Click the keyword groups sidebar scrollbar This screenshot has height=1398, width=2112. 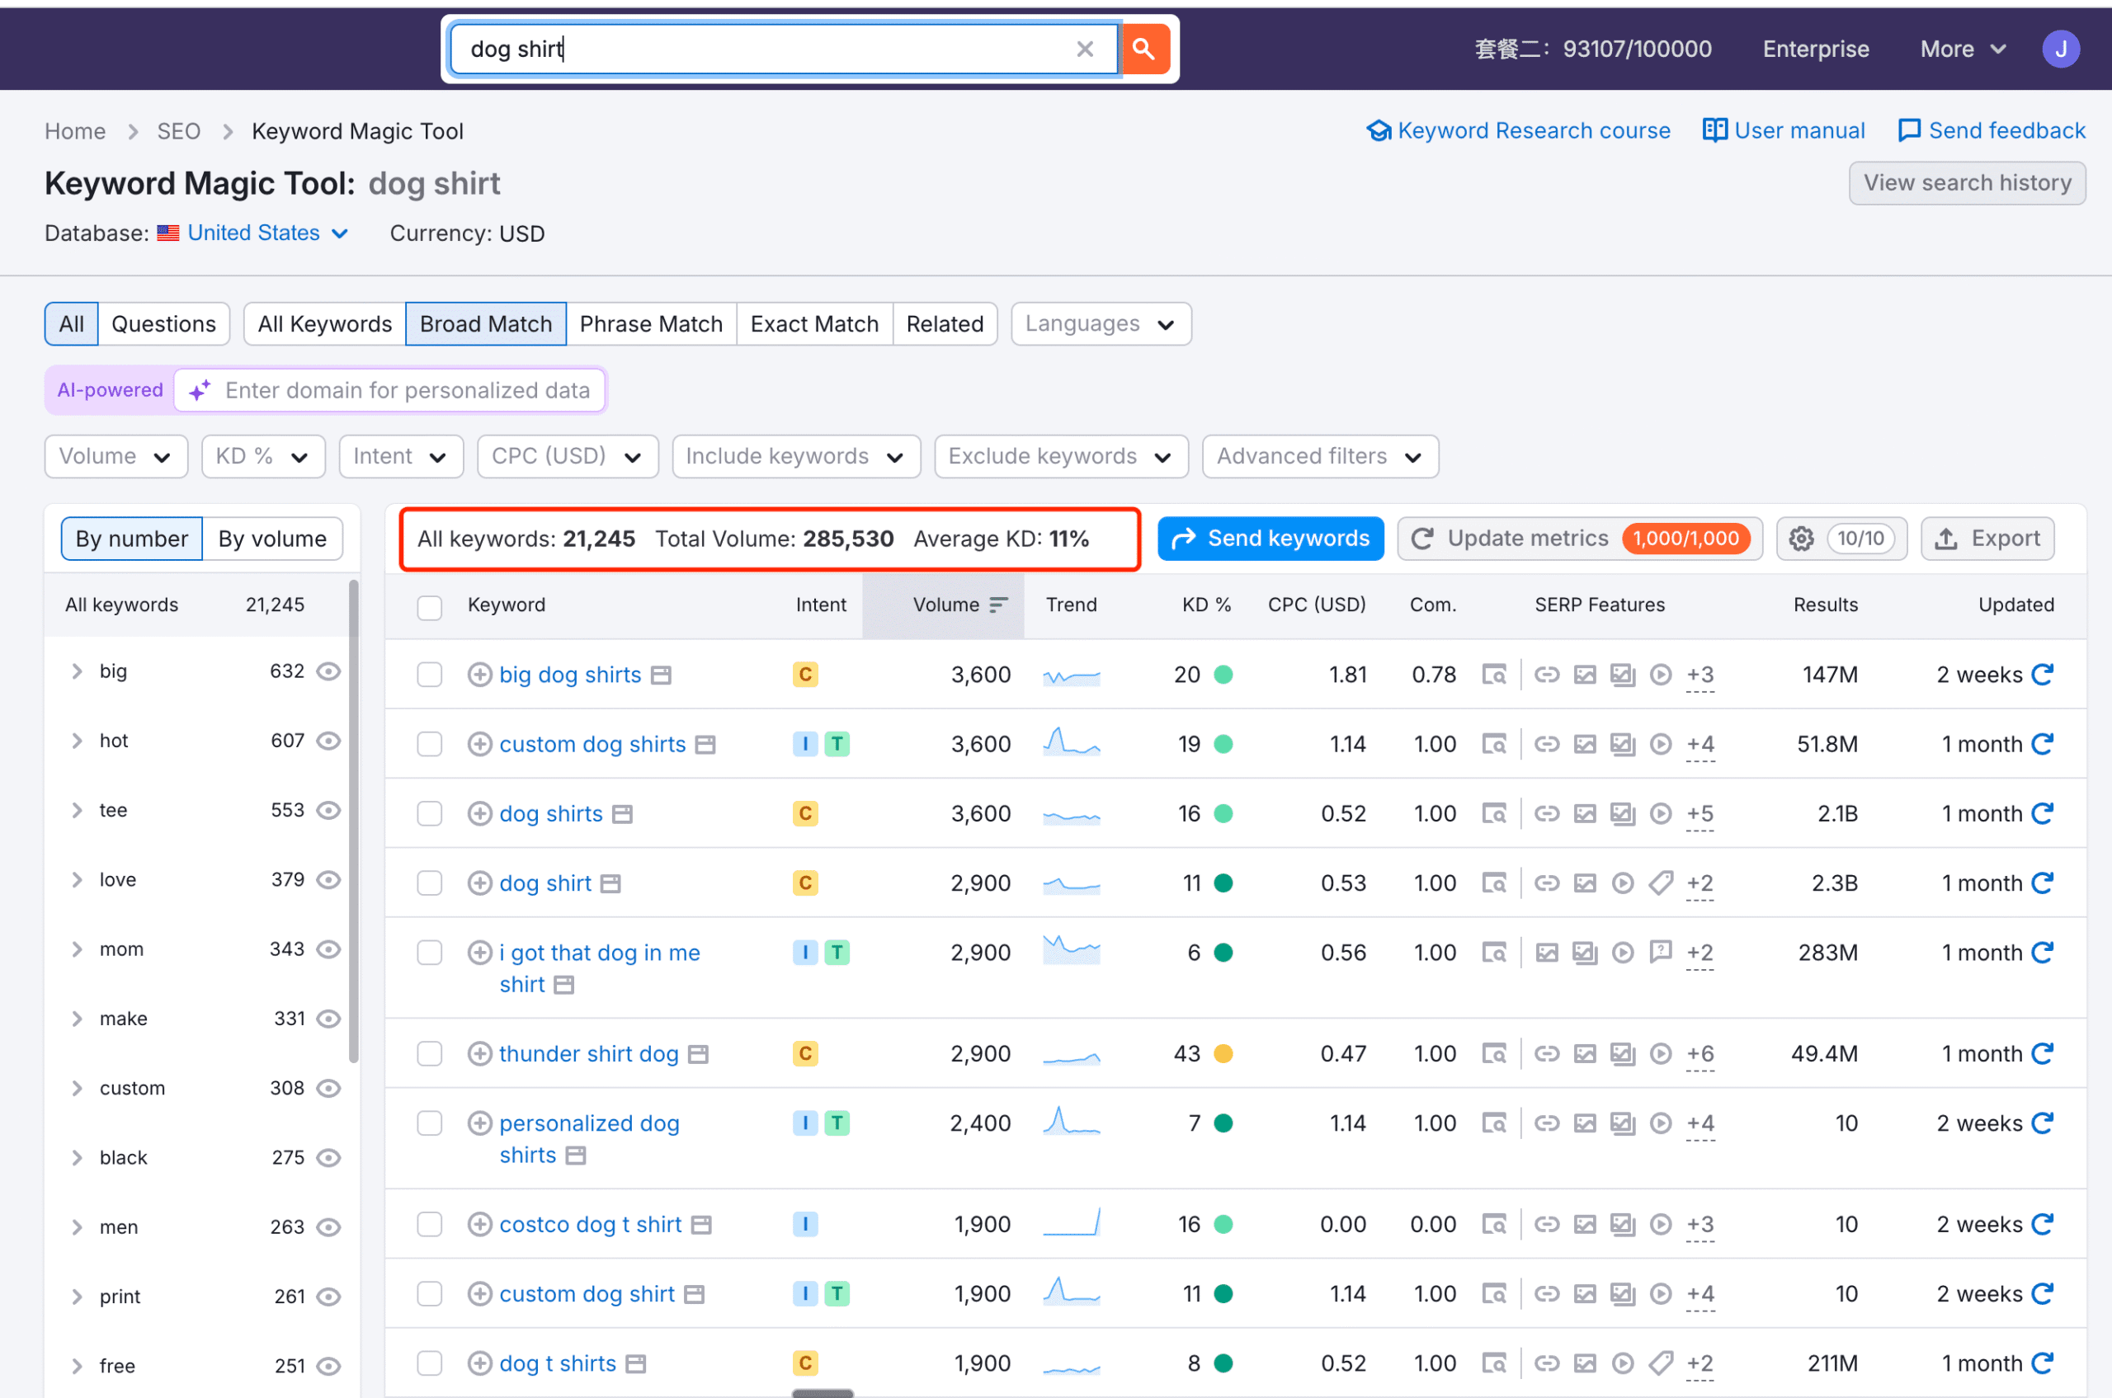pyautogui.click(x=353, y=821)
